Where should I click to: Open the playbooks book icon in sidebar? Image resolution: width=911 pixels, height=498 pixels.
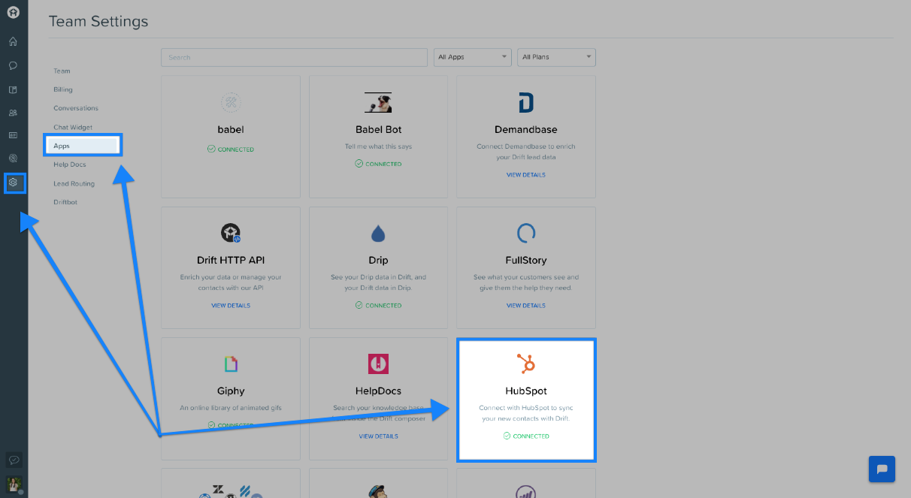coord(13,89)
